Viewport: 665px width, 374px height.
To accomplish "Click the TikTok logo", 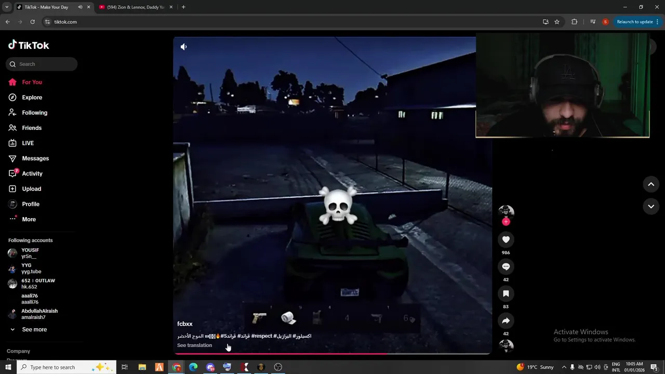I will [x=29, y=45].
